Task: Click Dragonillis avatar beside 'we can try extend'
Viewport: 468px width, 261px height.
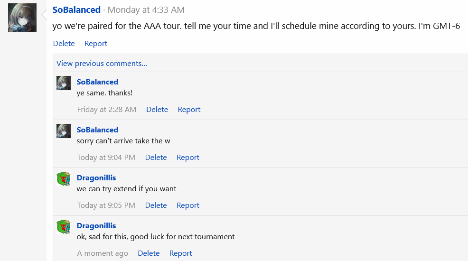Action: (64, 179)
